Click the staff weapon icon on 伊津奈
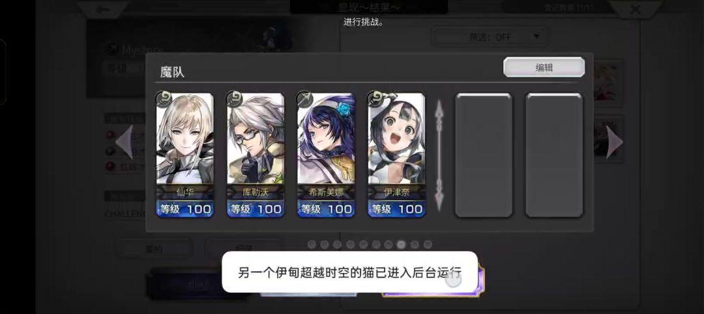Viewport: 704px width, 314px height. (375, 99)
